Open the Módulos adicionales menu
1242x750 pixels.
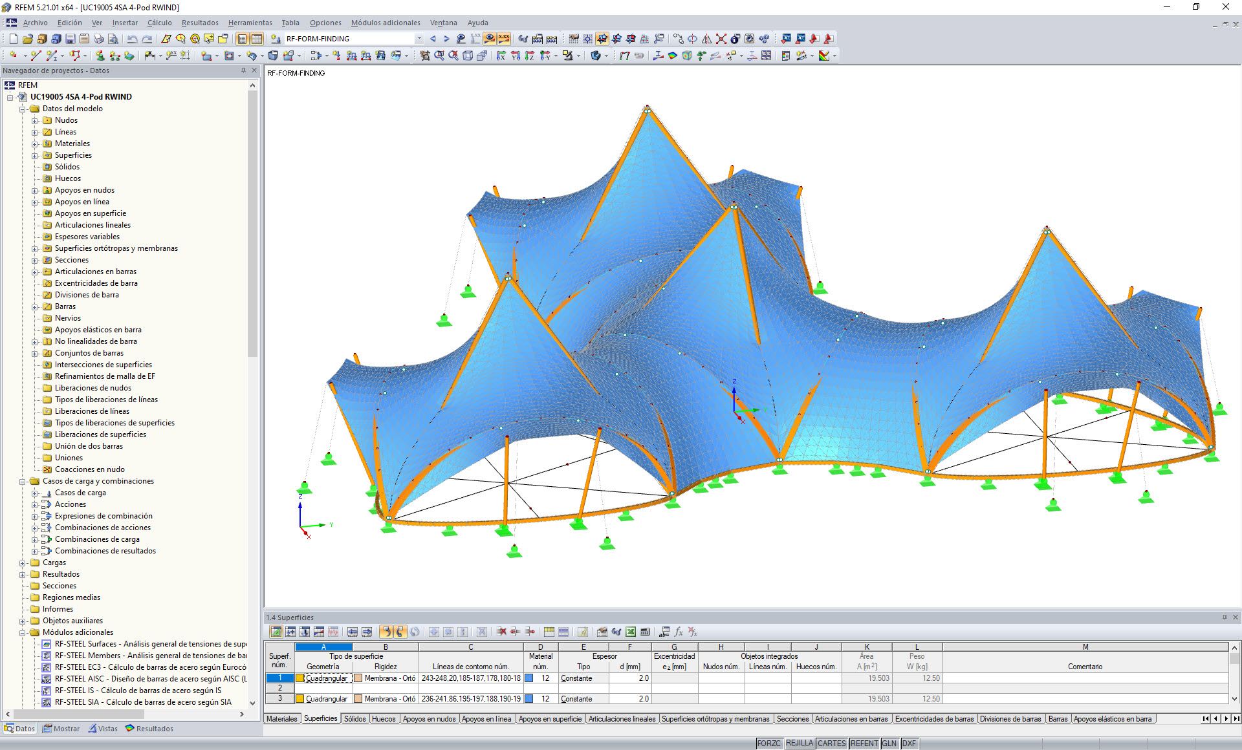click(x=386, y=23)
